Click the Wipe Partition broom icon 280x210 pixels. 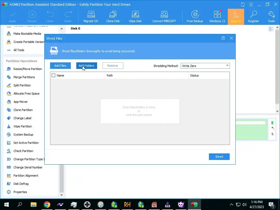pos(9,126)
